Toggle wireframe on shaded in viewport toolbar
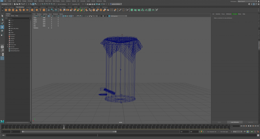This screenshot has height=139, width=260. pyautogui.click(x=69, y=16)
